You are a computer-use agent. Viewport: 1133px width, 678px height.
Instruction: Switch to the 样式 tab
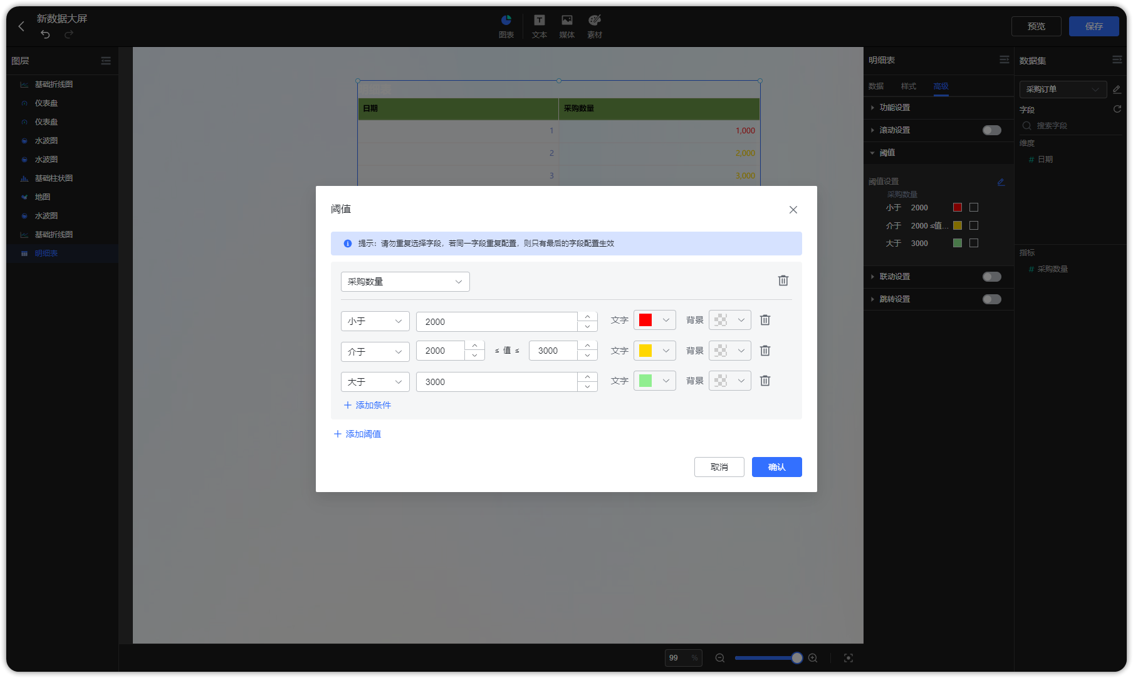tap(909, 86)
